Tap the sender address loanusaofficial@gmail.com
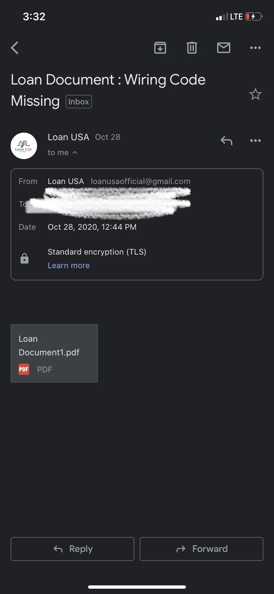This screenshot has width=274, height=594. pos(141,181)
